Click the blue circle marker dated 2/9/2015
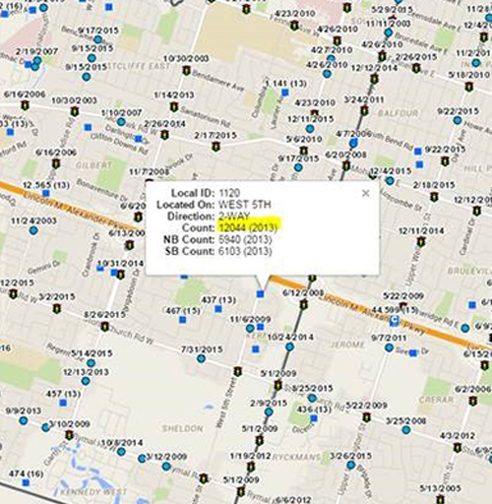Image resolution: width=492 pixels, height=504 pixels. pos(269,412)
